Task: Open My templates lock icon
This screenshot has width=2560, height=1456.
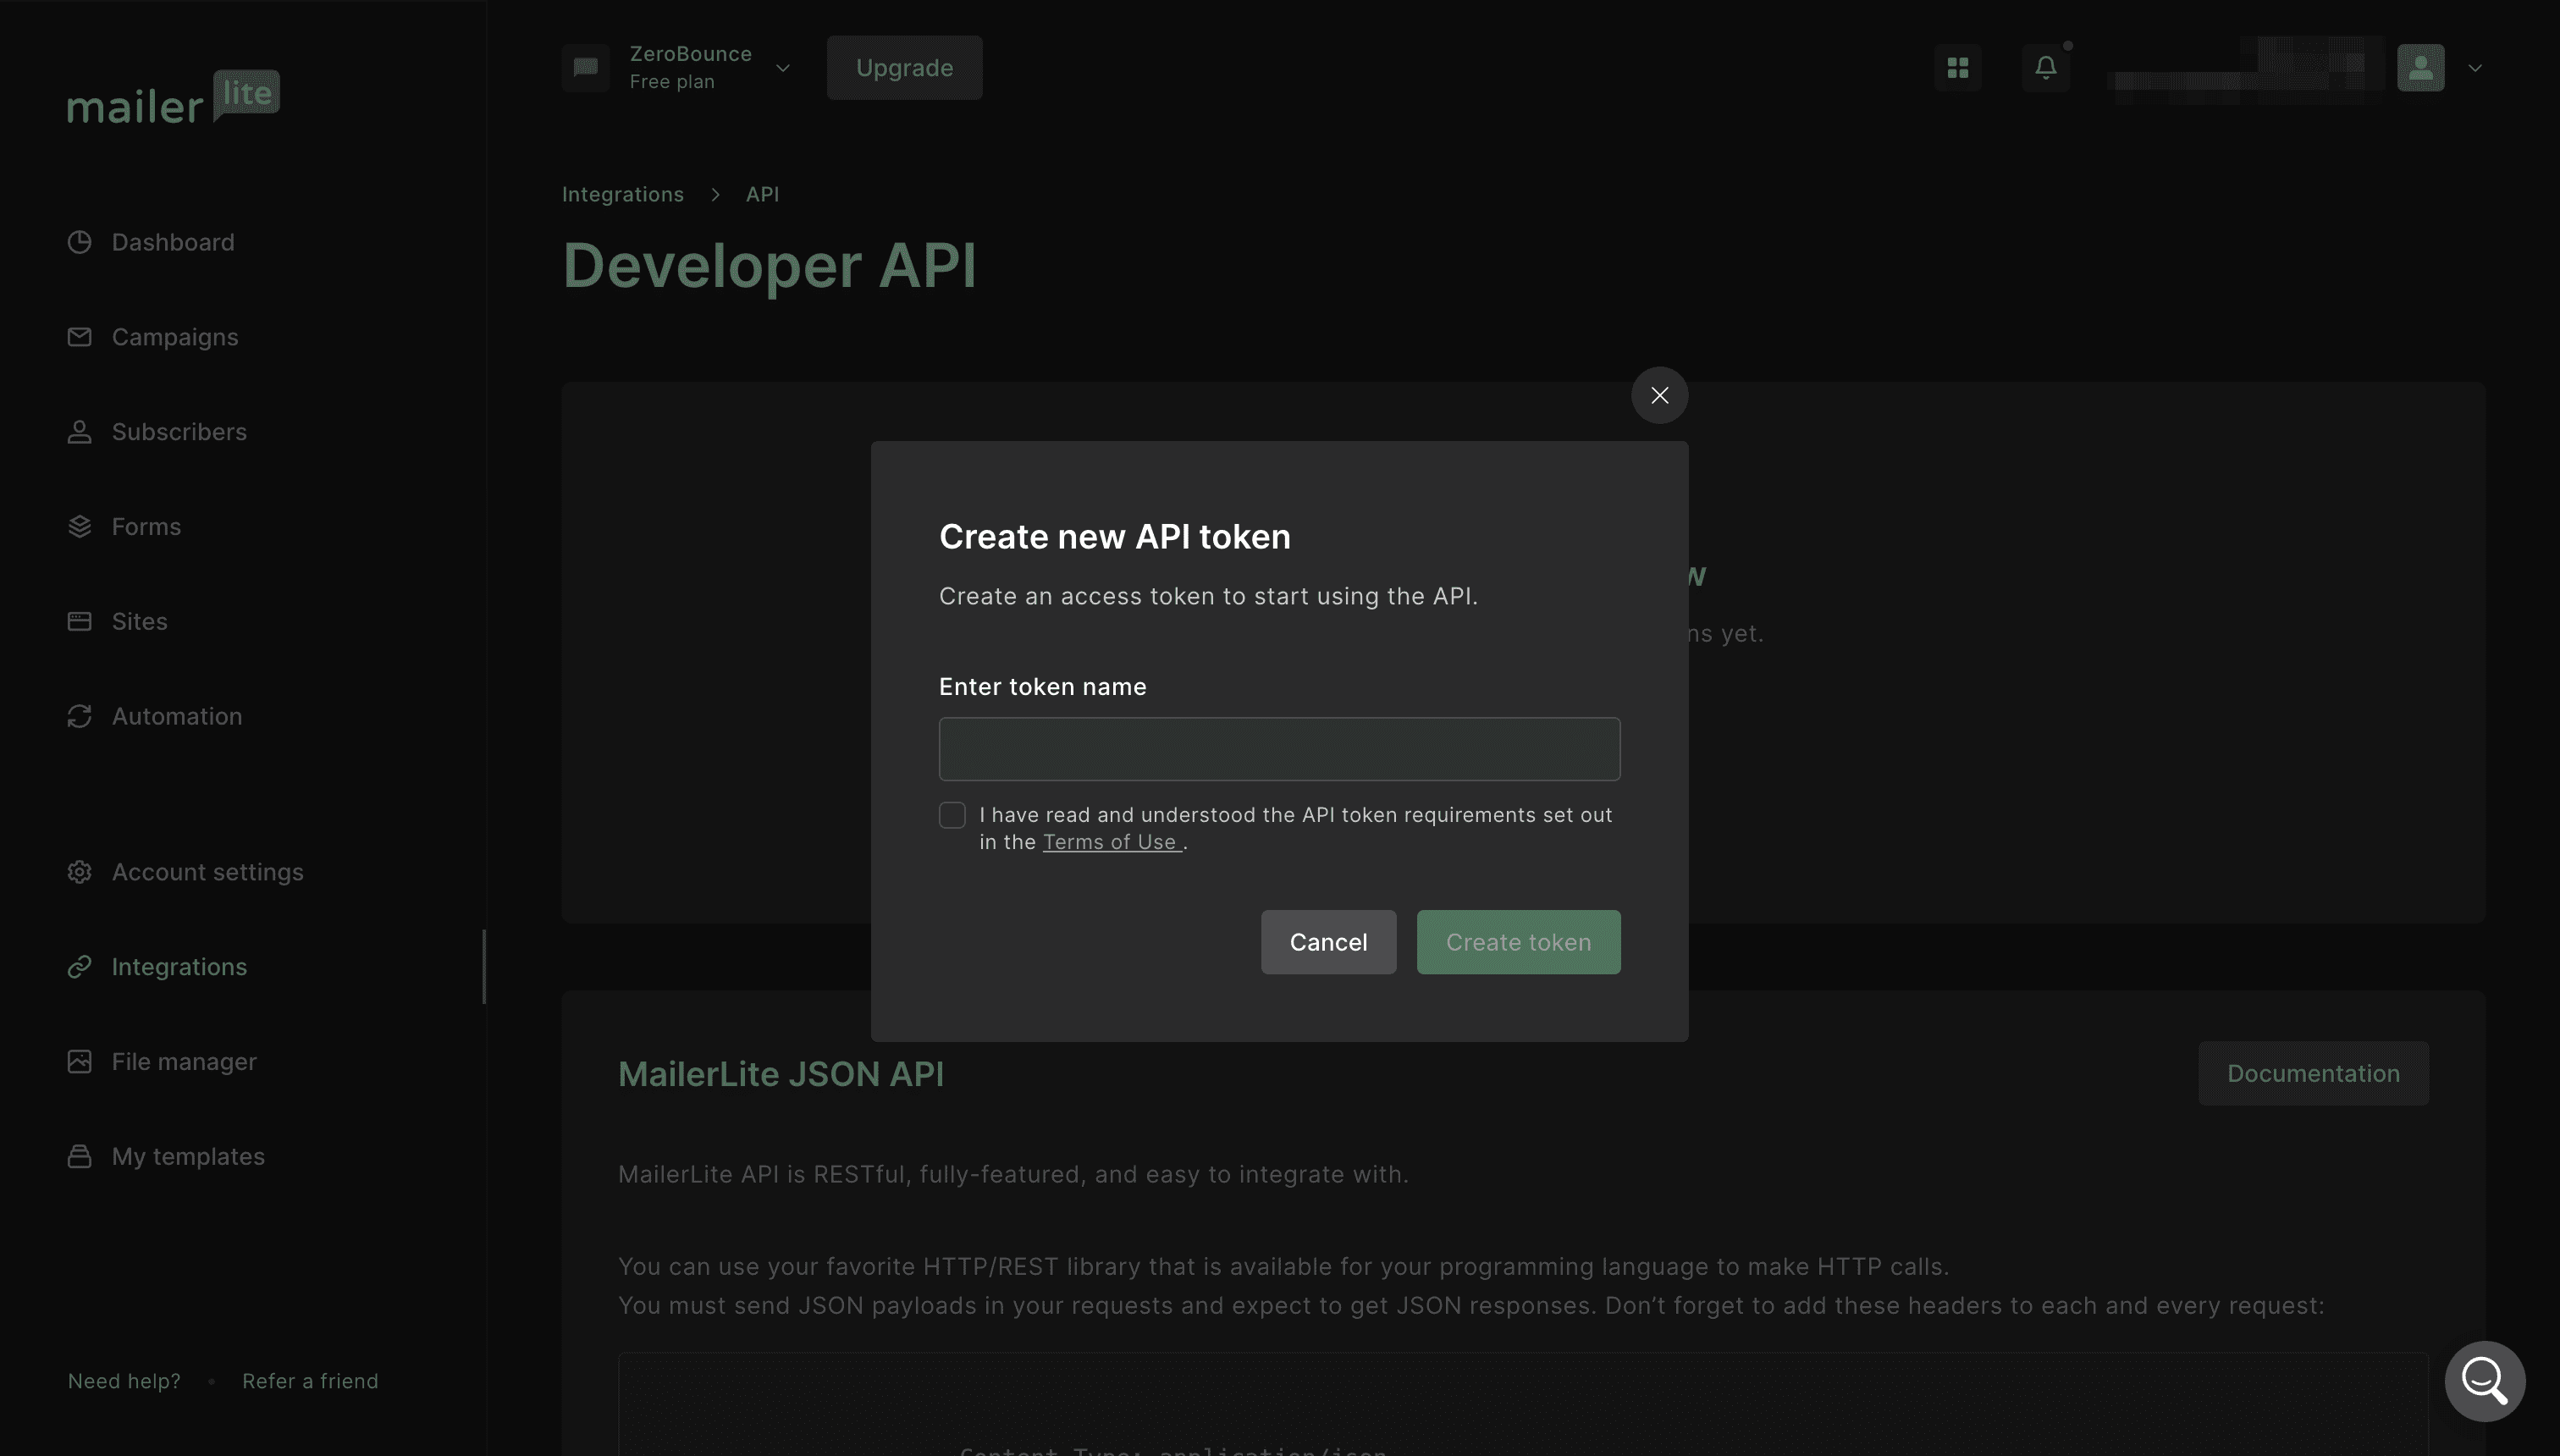Action: [x=80, y=1156]
